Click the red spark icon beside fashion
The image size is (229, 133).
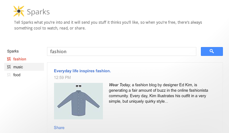9,59
